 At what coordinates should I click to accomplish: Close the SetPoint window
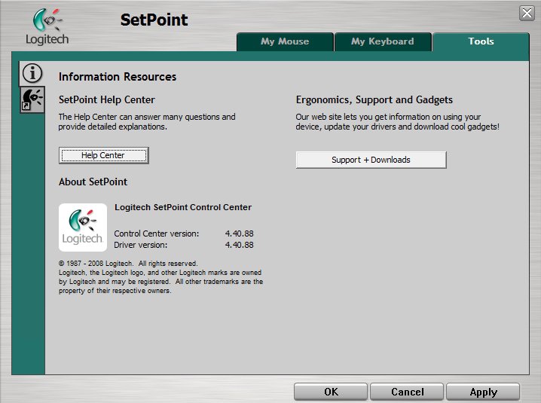tap(527, 14)
